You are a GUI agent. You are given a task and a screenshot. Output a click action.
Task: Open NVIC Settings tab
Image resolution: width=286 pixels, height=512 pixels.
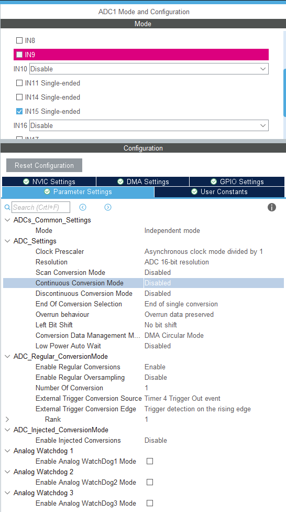(49, 182)
